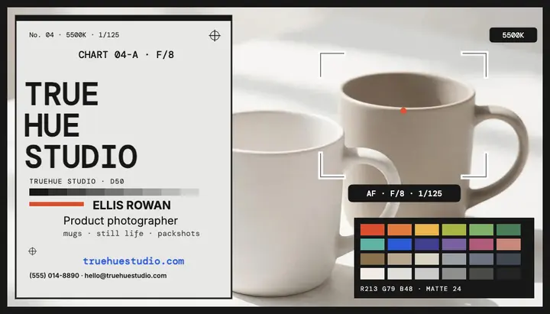
Task: Click the mugs · still life · packshots line
Action: pos(131,234)
